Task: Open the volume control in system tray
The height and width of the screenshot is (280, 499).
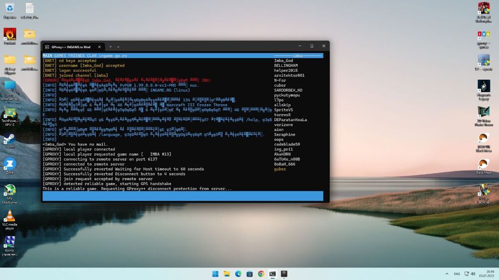Action: (474, 274)
